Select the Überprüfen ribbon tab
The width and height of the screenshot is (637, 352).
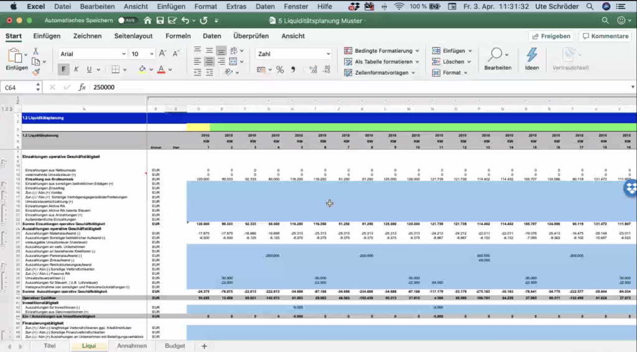251,36
